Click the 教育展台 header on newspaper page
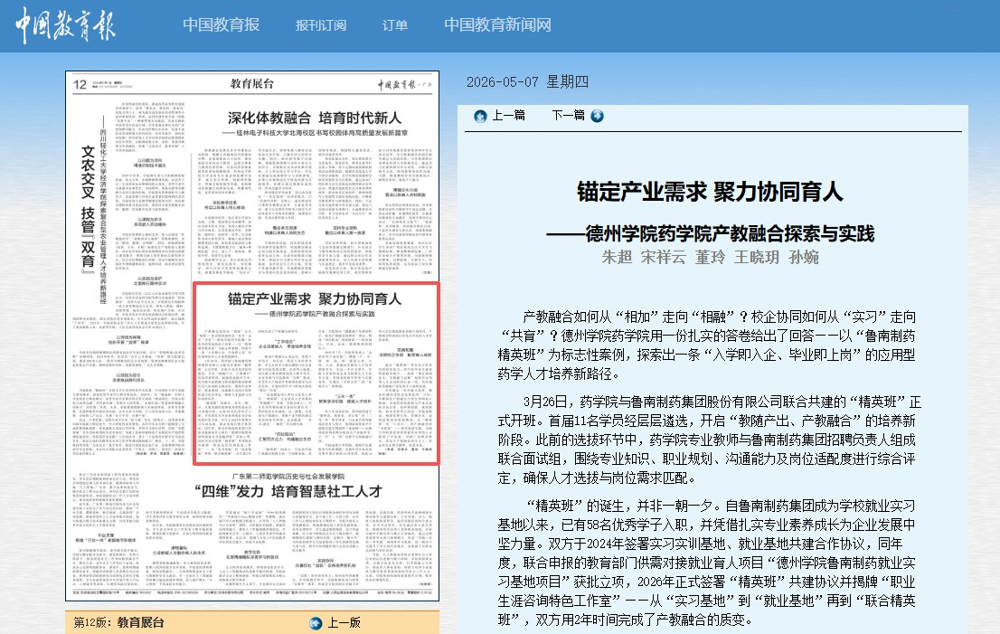The width and height of the screenshot is (1000, 634). click(252, 83)
